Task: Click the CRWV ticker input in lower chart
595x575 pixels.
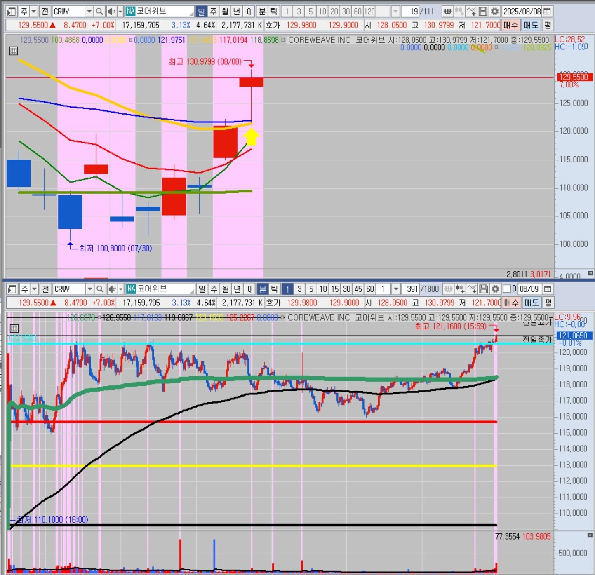Action: click(x=69, y=289)
